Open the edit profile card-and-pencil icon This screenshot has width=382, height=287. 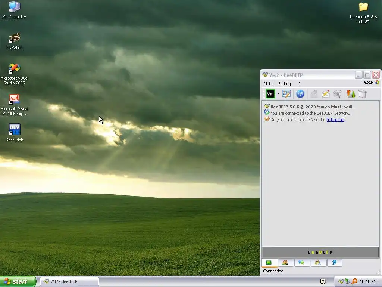tap(286, 94)
